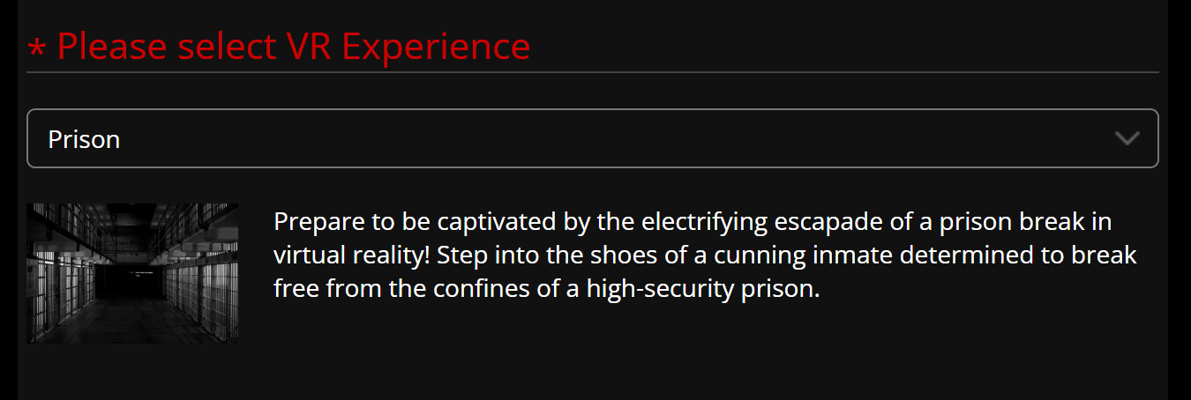The height and width of the screenshot is (400, 1191).
Task: Click the words "virtual reality!" in the description
Action: (351, 256)
